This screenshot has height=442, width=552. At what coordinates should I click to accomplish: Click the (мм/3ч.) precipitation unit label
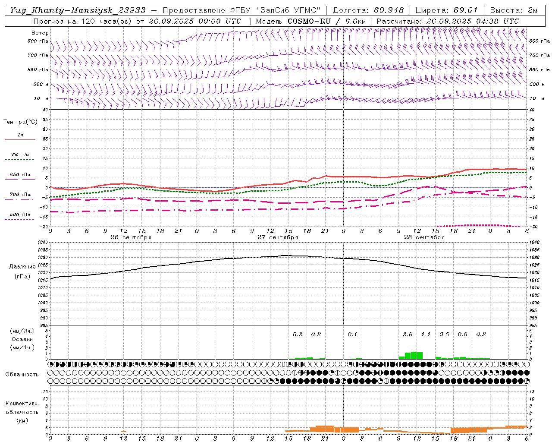[22, 331]
